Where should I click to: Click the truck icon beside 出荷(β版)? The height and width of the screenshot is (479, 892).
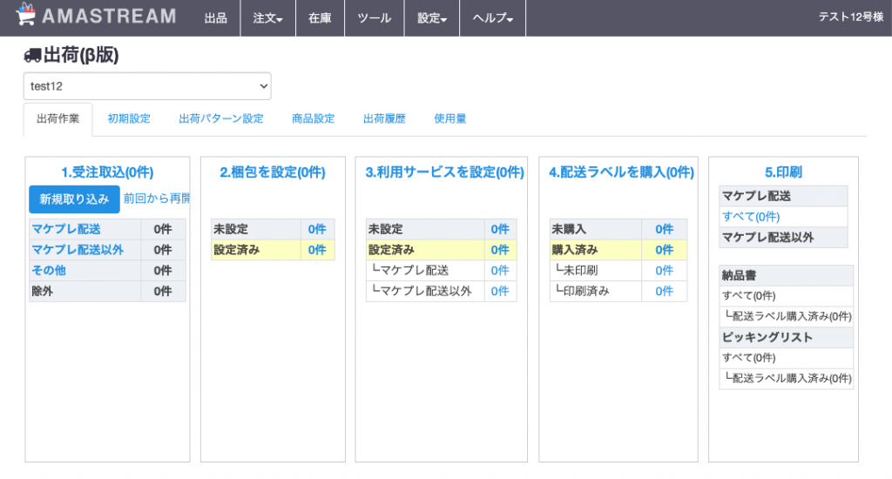[x=32, y=55]
